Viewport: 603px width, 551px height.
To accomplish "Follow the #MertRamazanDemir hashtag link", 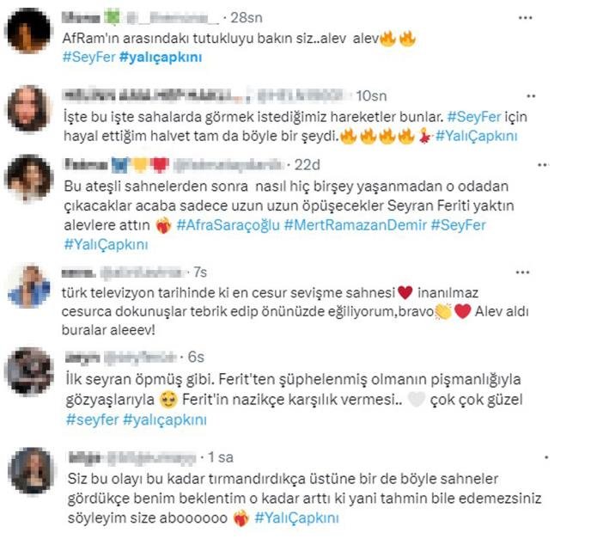I will tap(356, 225).
